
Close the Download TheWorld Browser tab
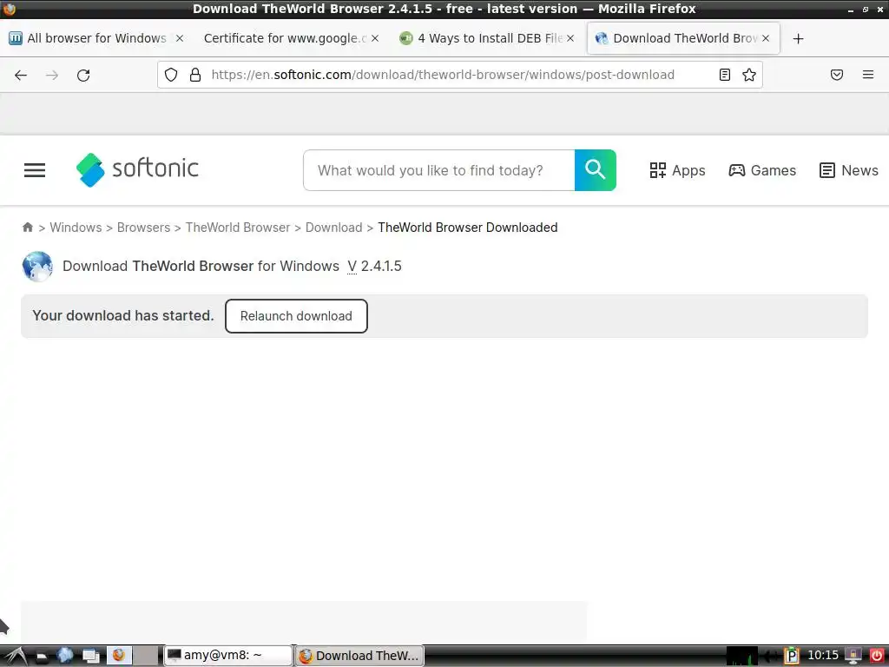point(766,38)
